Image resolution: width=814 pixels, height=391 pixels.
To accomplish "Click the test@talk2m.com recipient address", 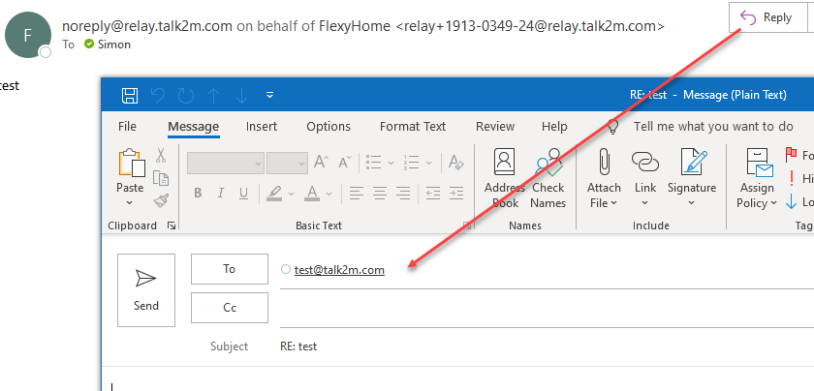I will [x=339, y=270].
